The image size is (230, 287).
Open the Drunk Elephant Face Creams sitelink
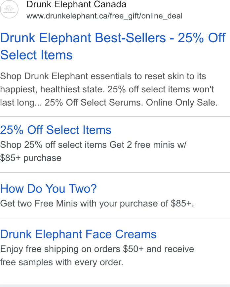78,234
